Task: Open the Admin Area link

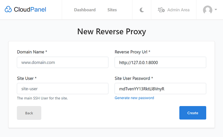Action: pyautogui.click(x=178, y=10)
